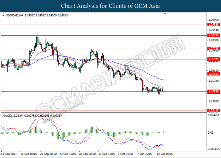This screenshot has height=158, width=221.
Task: Click the 28 Sep 00:00 time label
Action: tap(87, 154)
